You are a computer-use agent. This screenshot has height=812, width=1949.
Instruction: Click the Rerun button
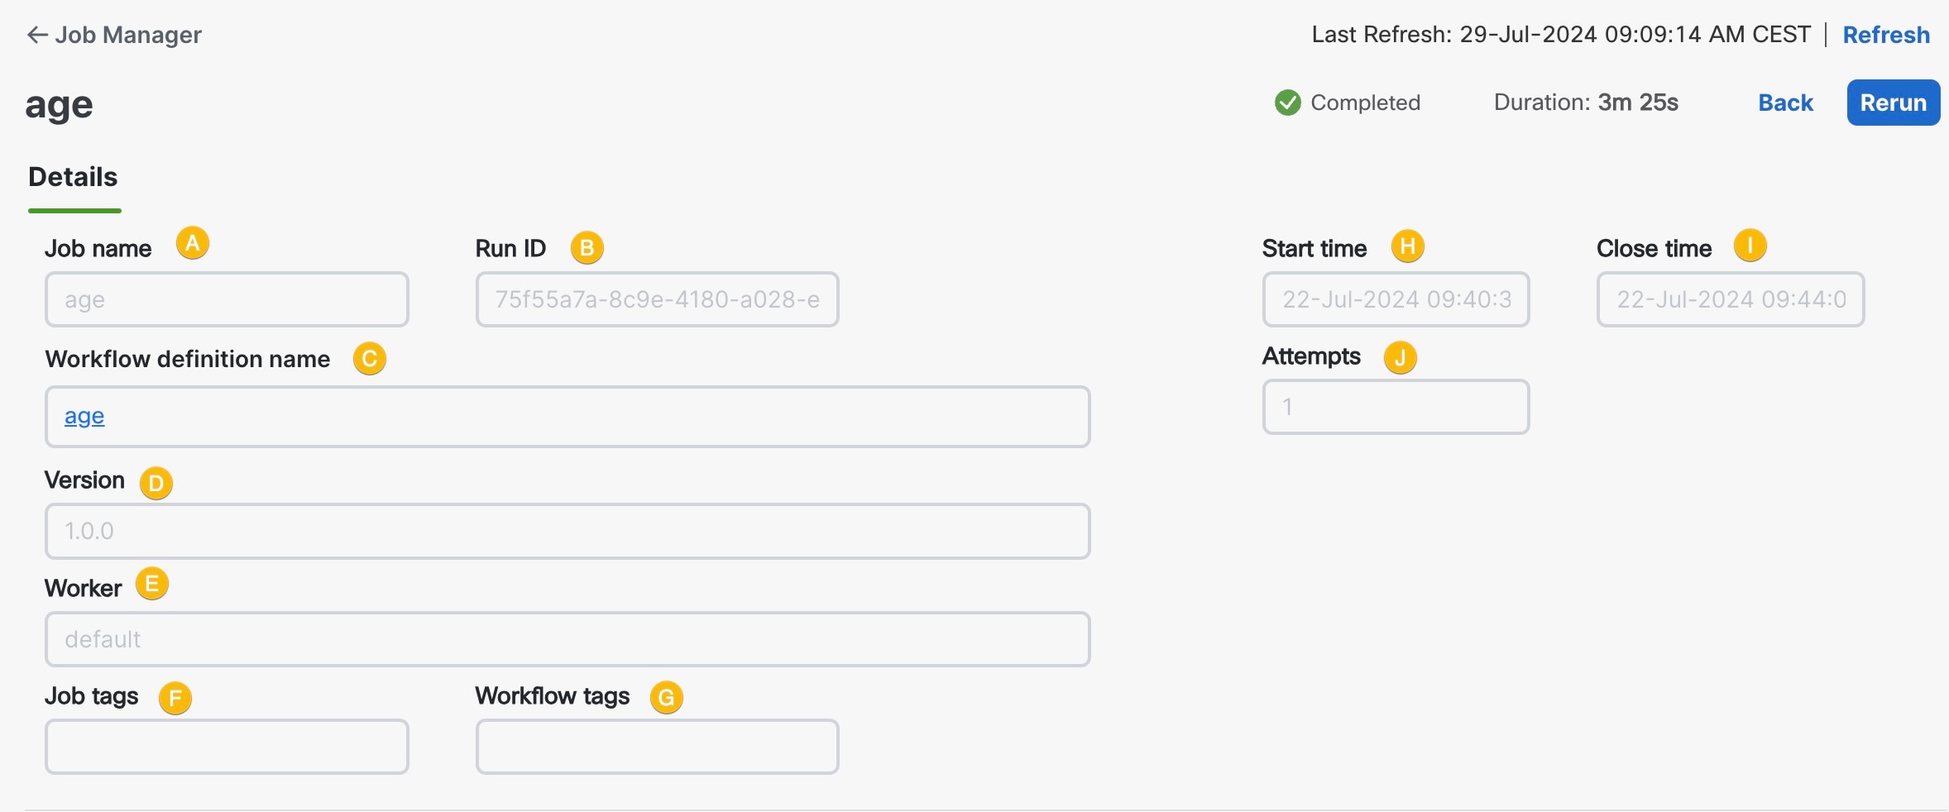click(x=1893, y=103)
